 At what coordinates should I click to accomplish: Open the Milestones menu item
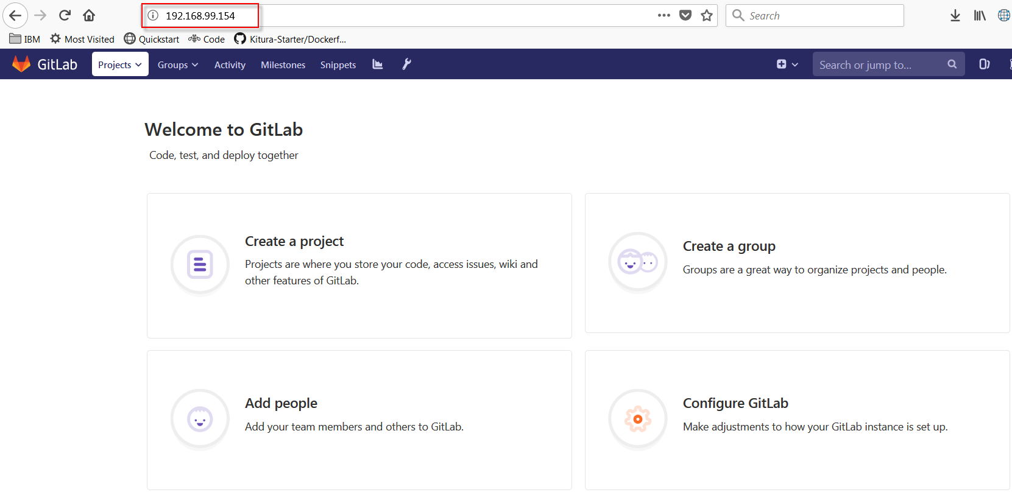tap(283, 65)
